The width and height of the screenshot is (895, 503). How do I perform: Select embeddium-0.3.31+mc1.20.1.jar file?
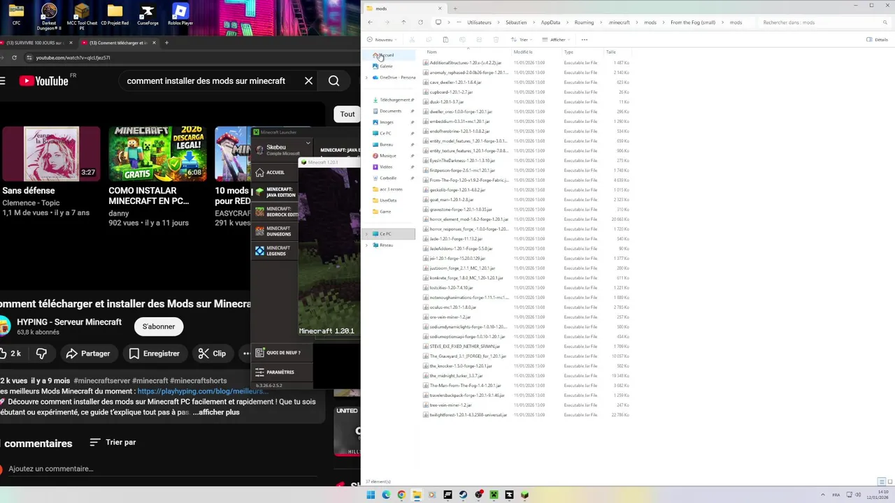point(459,122)
